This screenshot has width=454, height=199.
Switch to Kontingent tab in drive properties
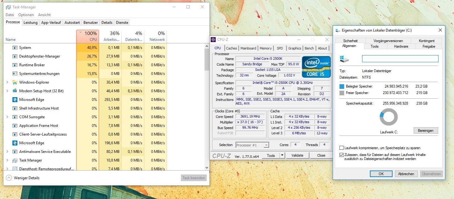(x=427, y=41)
